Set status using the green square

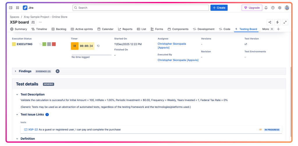44,44
